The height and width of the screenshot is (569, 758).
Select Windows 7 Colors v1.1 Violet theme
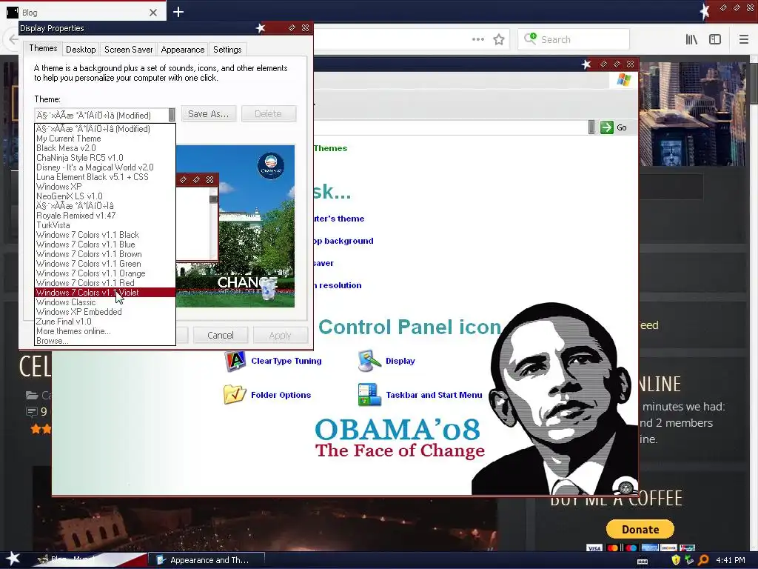click(x=105, y=293)
